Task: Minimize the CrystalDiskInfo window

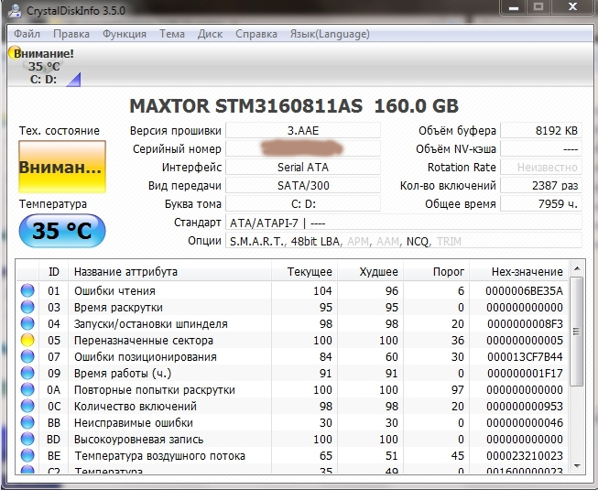Action: pos(514,7)
